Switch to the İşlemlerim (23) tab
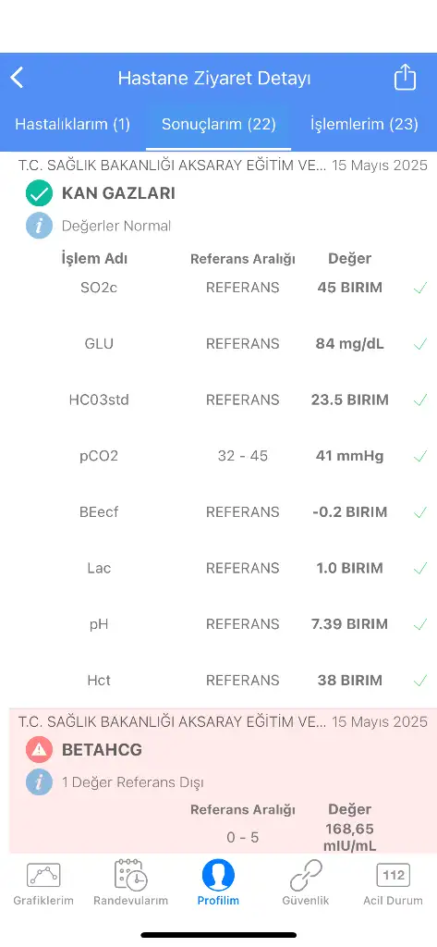Image resolution: width=437 pixels, height=947 pixels. [364, 125]
